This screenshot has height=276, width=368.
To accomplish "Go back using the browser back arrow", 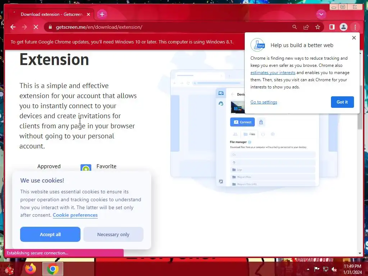I will point(13,27).
